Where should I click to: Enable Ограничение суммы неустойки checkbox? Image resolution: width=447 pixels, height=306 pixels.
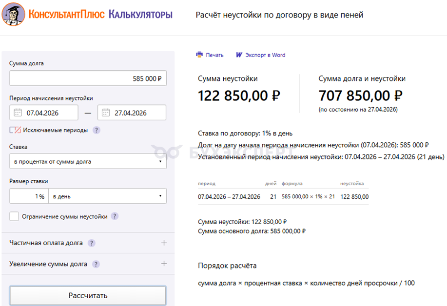(x=14, y=216)
